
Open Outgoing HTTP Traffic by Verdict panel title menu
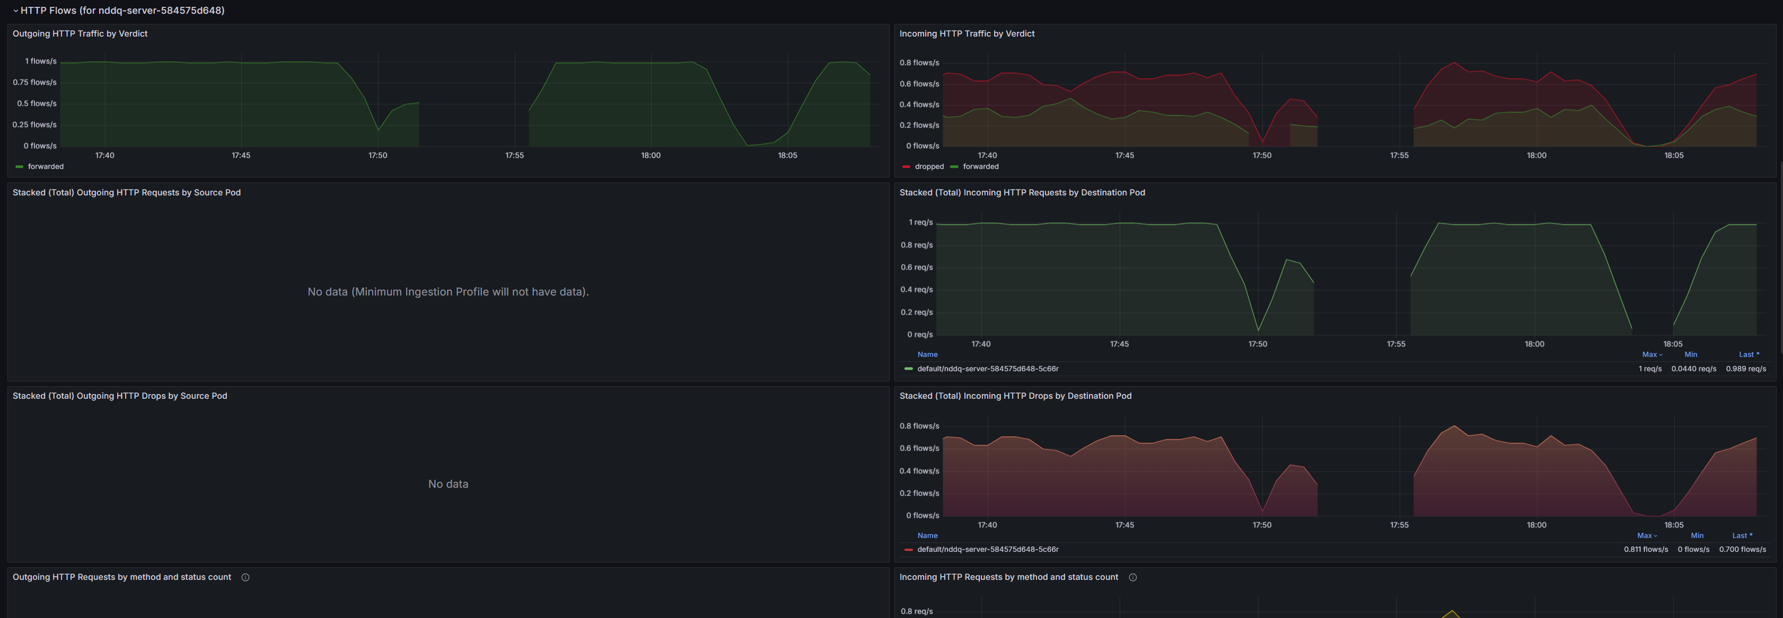tap(80, 34)
